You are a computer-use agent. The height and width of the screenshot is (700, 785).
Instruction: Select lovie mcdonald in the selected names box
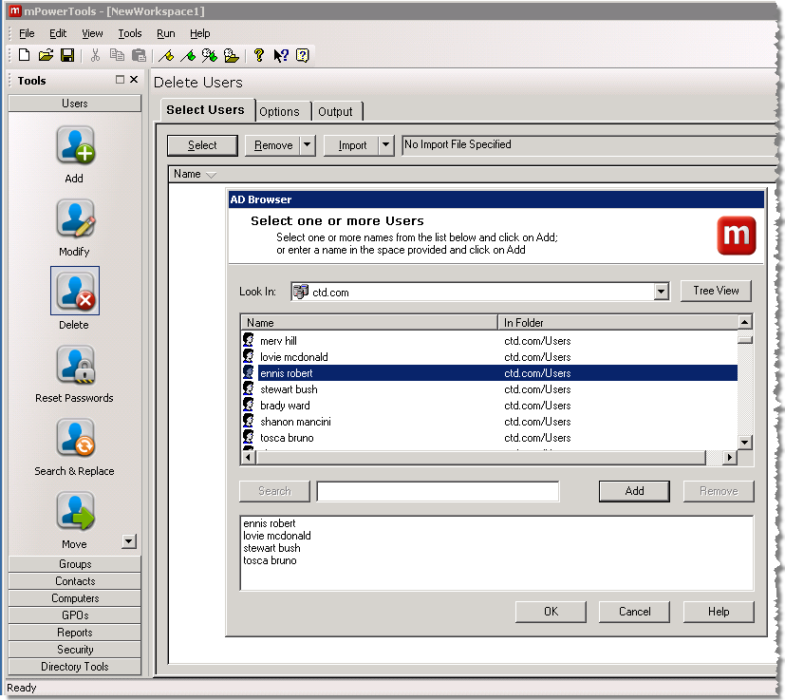[277, 536]
